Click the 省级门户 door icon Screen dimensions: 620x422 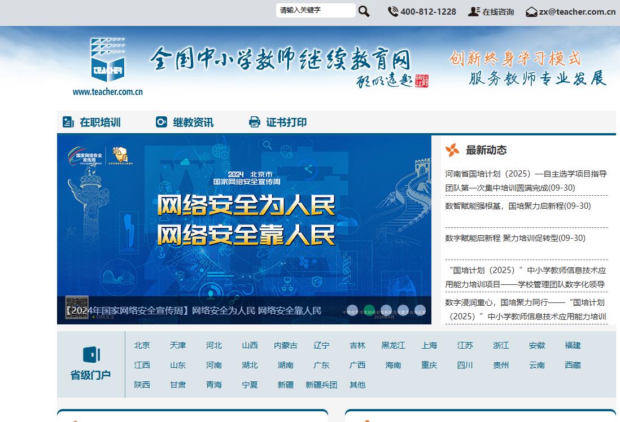[91, 354]
